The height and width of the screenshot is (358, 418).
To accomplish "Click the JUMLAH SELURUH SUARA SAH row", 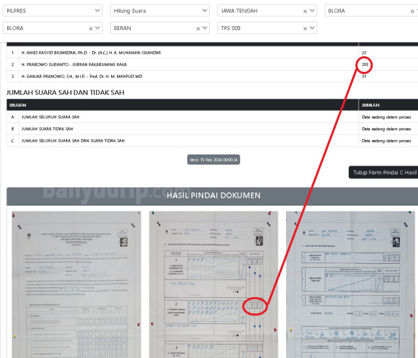I will point(212,116).
